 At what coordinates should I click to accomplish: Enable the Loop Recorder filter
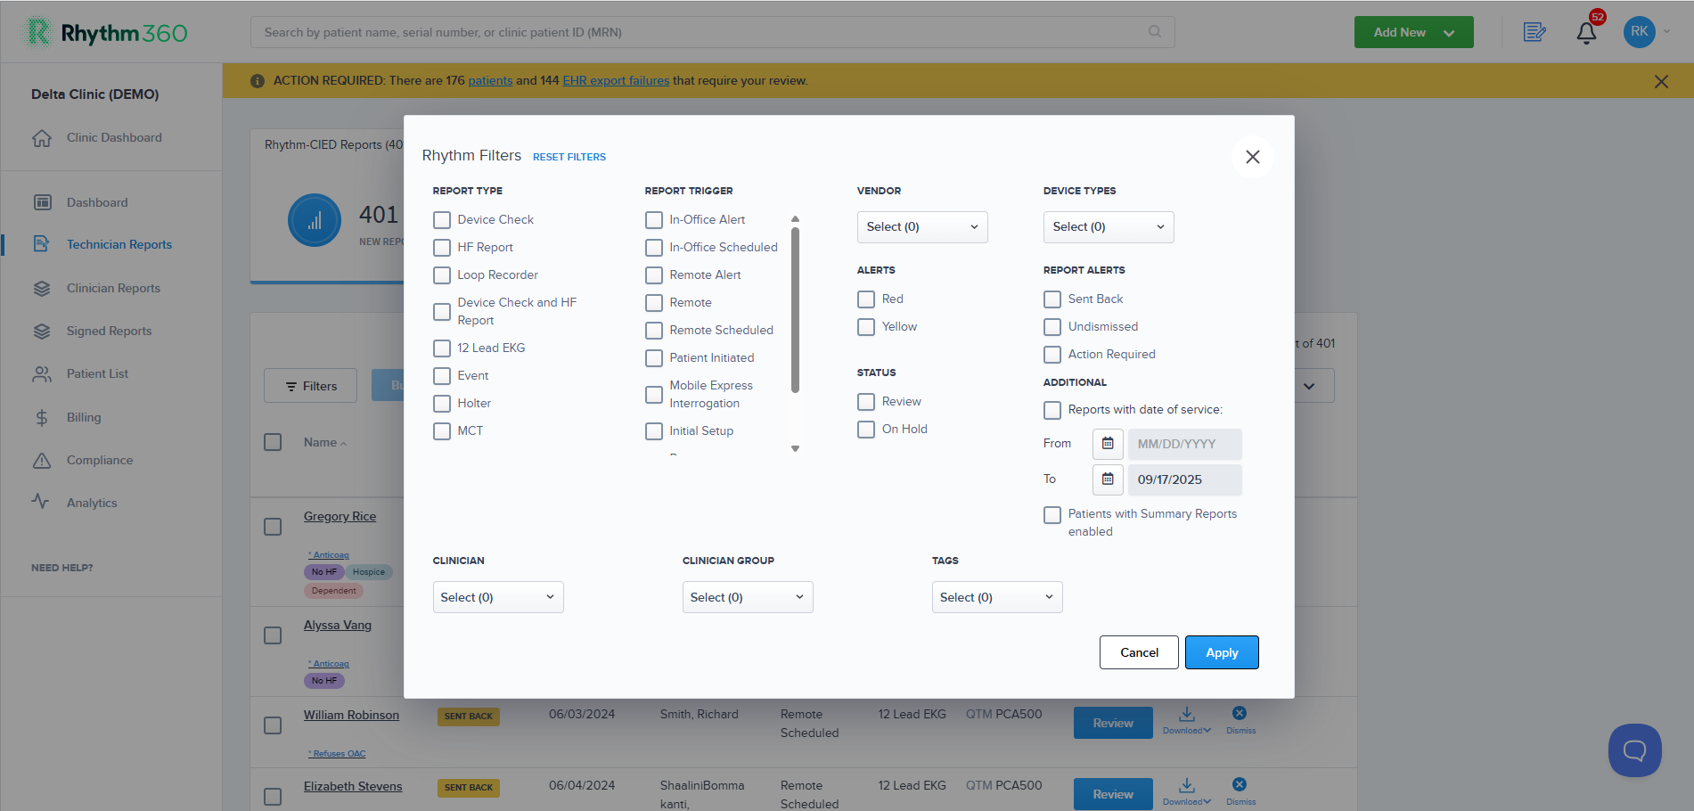coord(442,275)
